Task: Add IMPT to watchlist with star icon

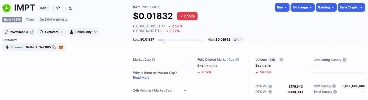Action: (58, 8)
